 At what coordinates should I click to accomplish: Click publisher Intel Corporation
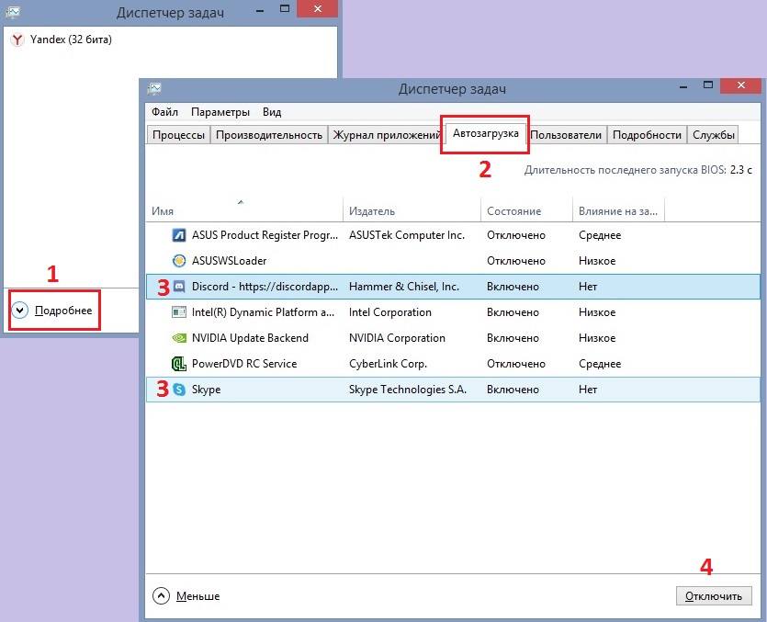(x=389, y=312)
